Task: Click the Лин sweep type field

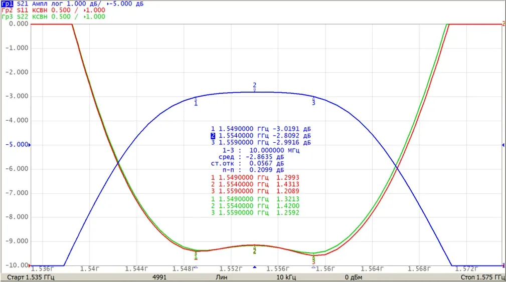Action: coord(221,277)
